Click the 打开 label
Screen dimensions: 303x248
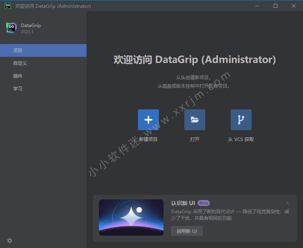pyautogui.click(x=195, y=139)
